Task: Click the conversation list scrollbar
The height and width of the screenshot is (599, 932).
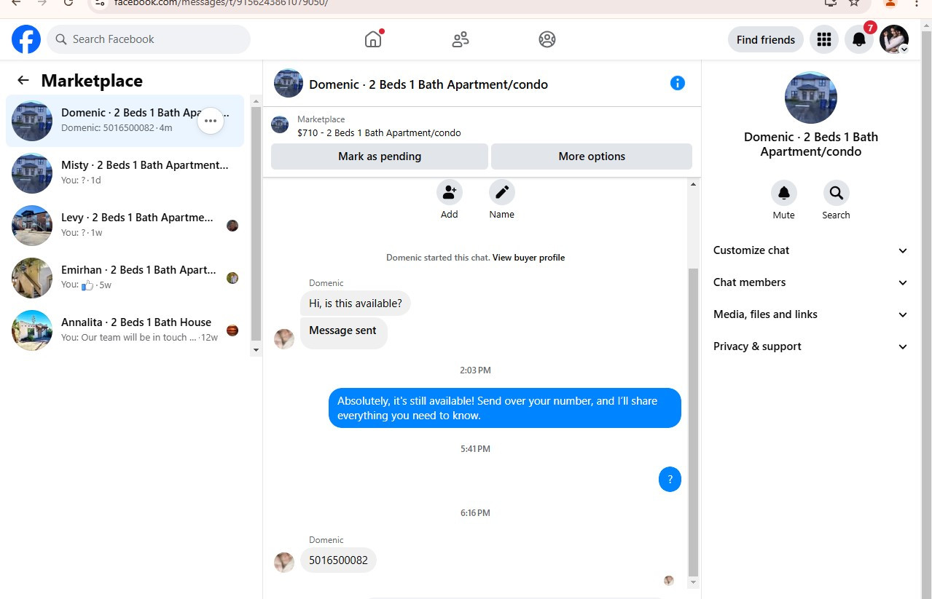Action: coord(256,223)
